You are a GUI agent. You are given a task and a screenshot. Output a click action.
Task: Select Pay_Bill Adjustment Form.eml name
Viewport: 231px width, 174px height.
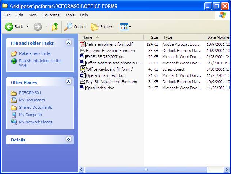(x=112, y=82)
